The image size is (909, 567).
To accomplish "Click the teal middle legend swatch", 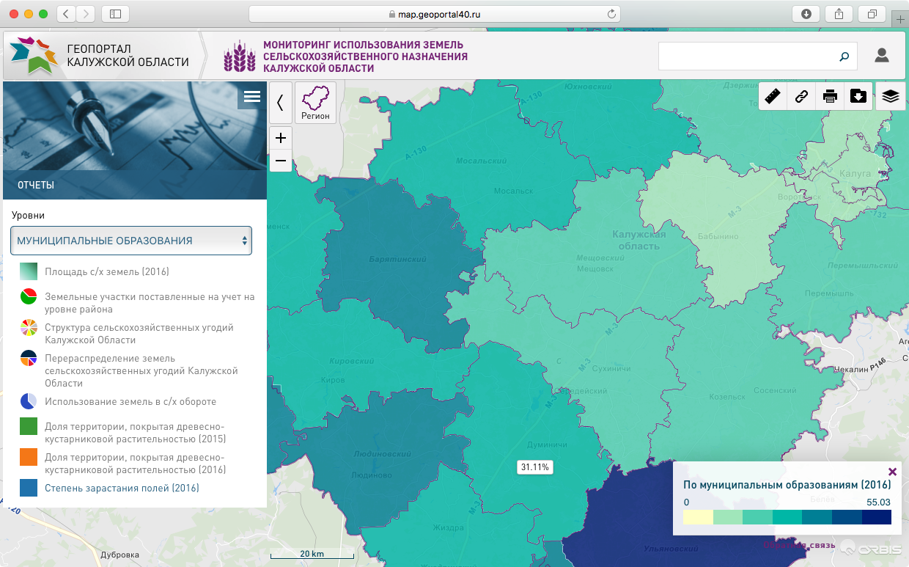I will (787, 517).
